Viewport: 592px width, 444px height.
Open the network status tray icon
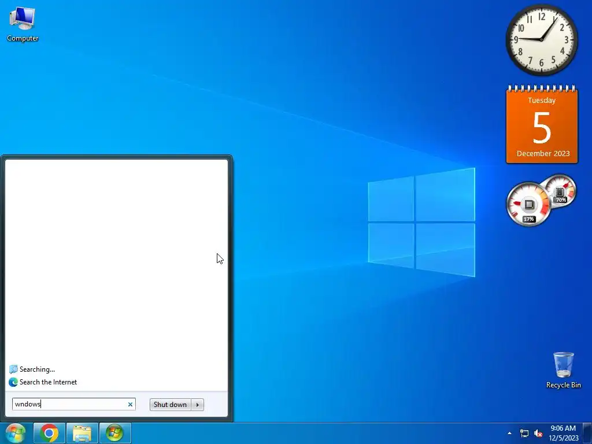pos(524,433)
